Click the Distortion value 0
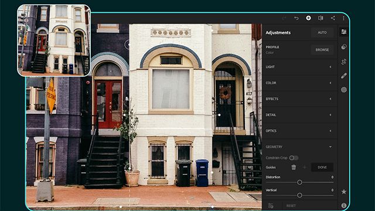This screenshot has height=211, width=375. click(x=332, y=177)
